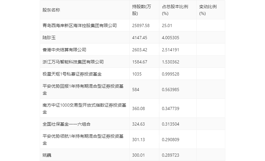Image resolution: width=265 pixels, height=161 pixels.
Task: Select shareholder 陆珍玉
Action: point(49,38)
